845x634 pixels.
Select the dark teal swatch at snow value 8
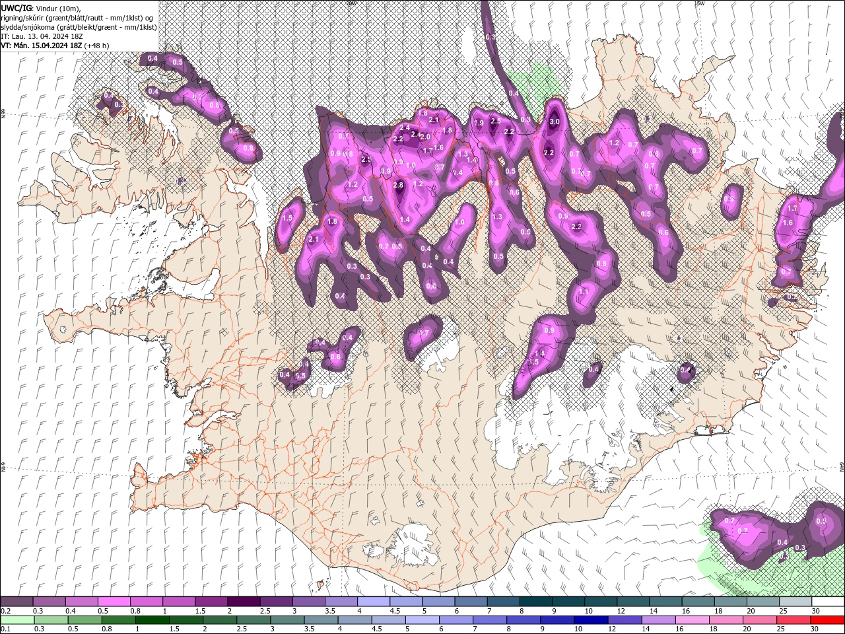[535, 602]
